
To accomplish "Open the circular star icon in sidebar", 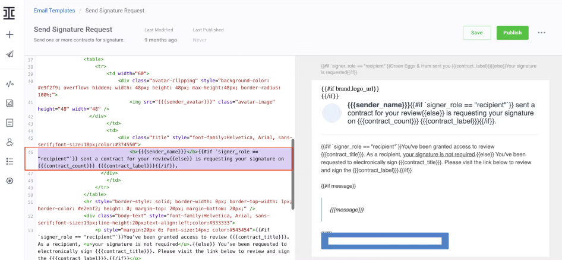I will pyautogui.click(x=10, y=181).
